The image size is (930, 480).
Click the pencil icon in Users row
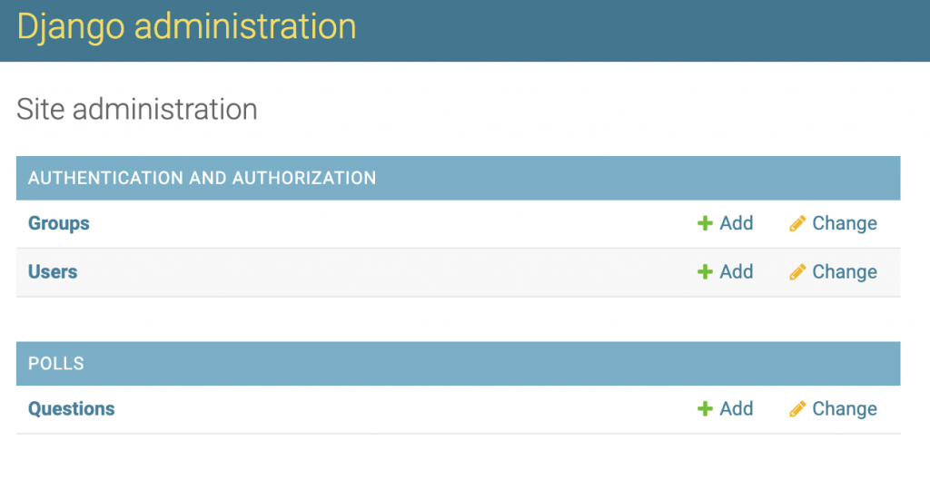pos(797,272)
